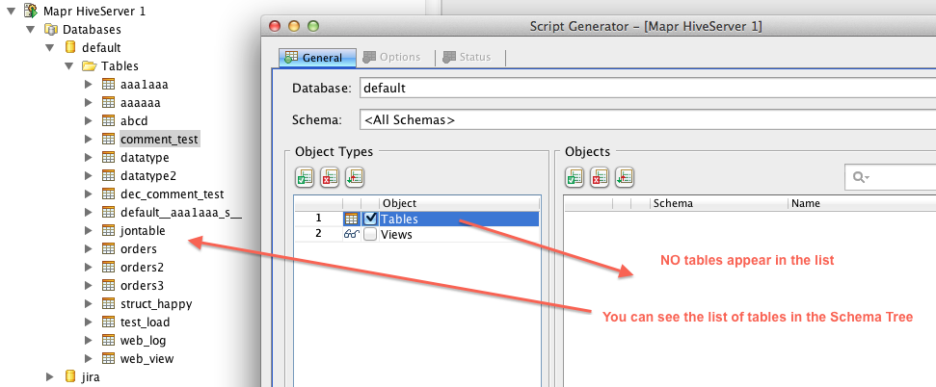Click the table icon beside aaaaaa

108,103
